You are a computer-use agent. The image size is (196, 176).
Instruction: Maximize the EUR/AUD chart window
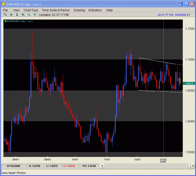[x=186, y=4]
